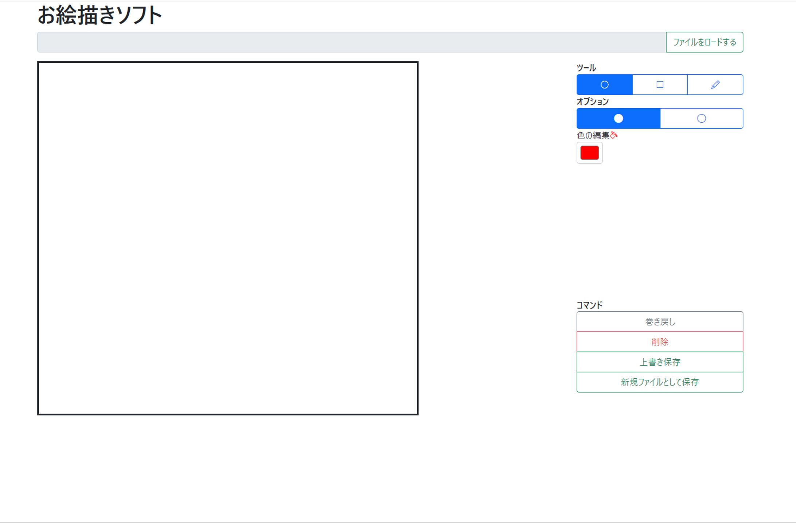Click the ファイルをロードする button
Viewport: 796px width, 523px height.
[x=704, y=42]
